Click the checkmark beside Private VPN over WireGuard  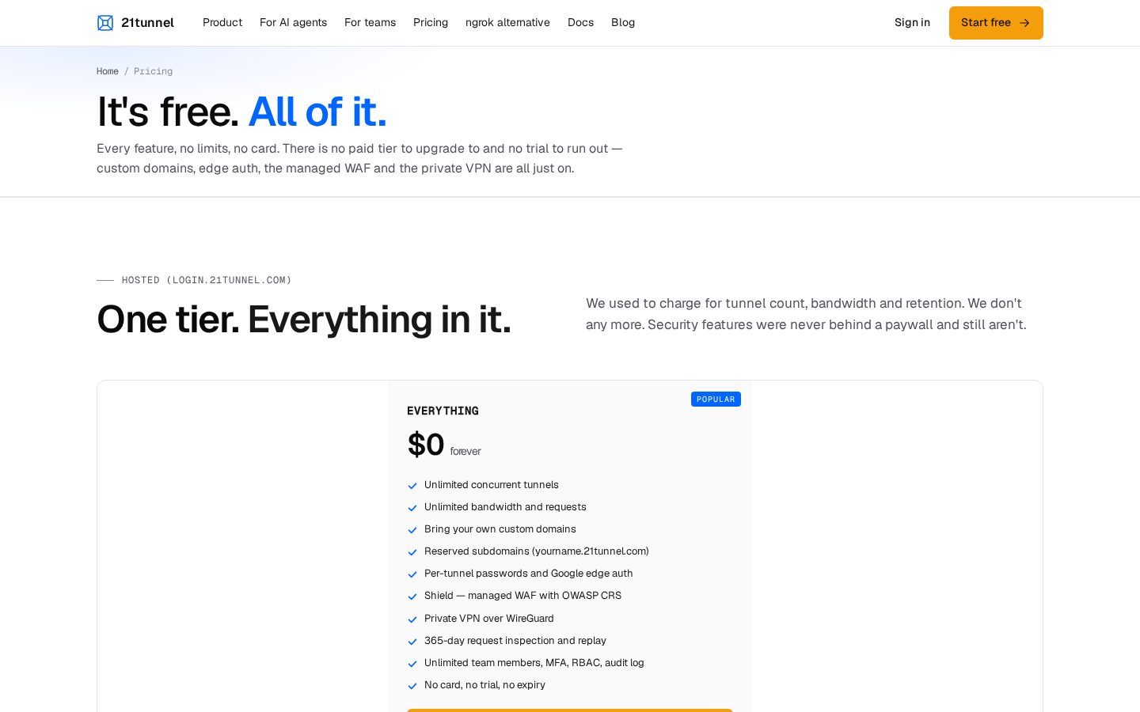point(412,619)
